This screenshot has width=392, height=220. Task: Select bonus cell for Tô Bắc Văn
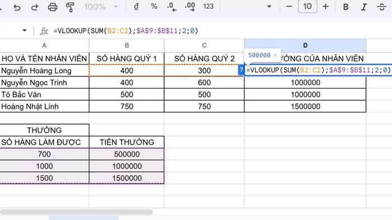[x=305, y=94]
